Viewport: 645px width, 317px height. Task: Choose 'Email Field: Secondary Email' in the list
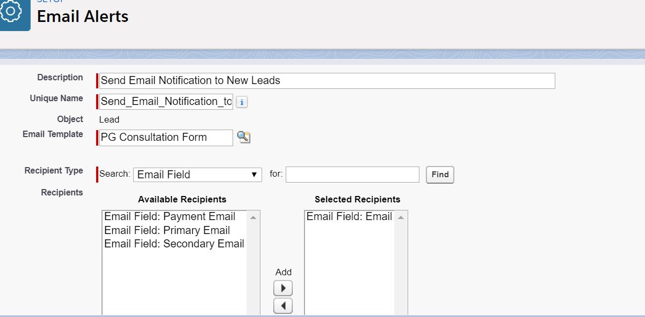point(174,244)
